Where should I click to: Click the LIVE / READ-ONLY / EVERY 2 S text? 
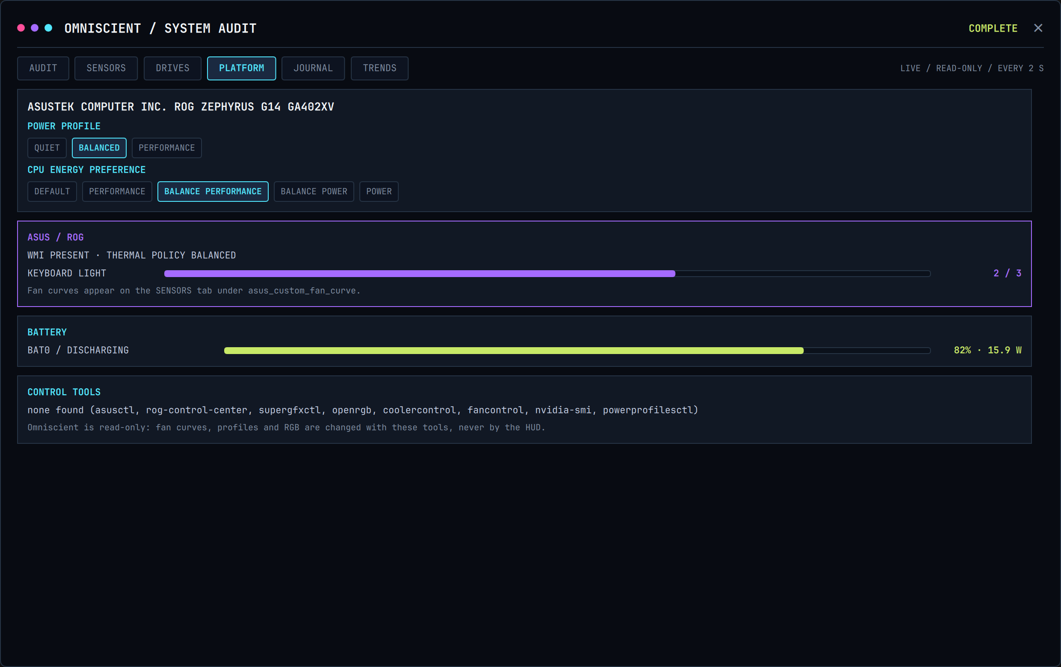[972, 68]
